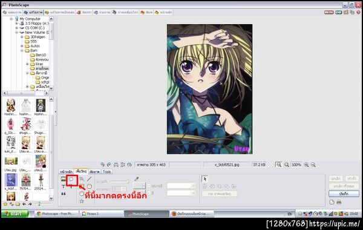The image size is (363, 230).
Task: Open the q_33c thumbnail
Action: pyautogui.click(x=11, y=126)
